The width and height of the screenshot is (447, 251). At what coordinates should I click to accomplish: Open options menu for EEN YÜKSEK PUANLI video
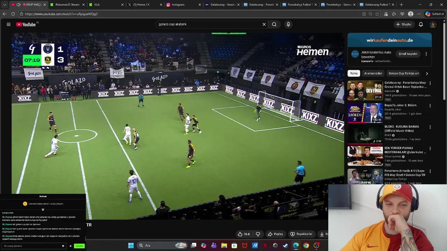coord(430,149)
